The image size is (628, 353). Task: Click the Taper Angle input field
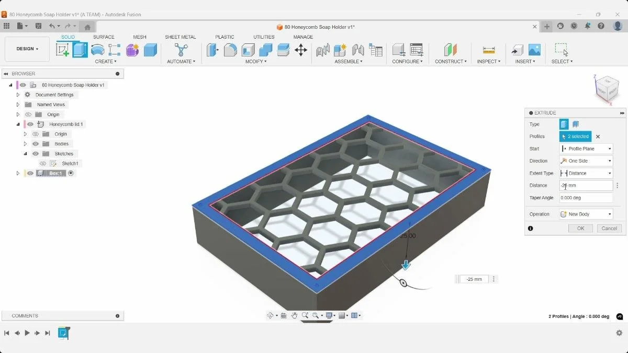point(586,198)
